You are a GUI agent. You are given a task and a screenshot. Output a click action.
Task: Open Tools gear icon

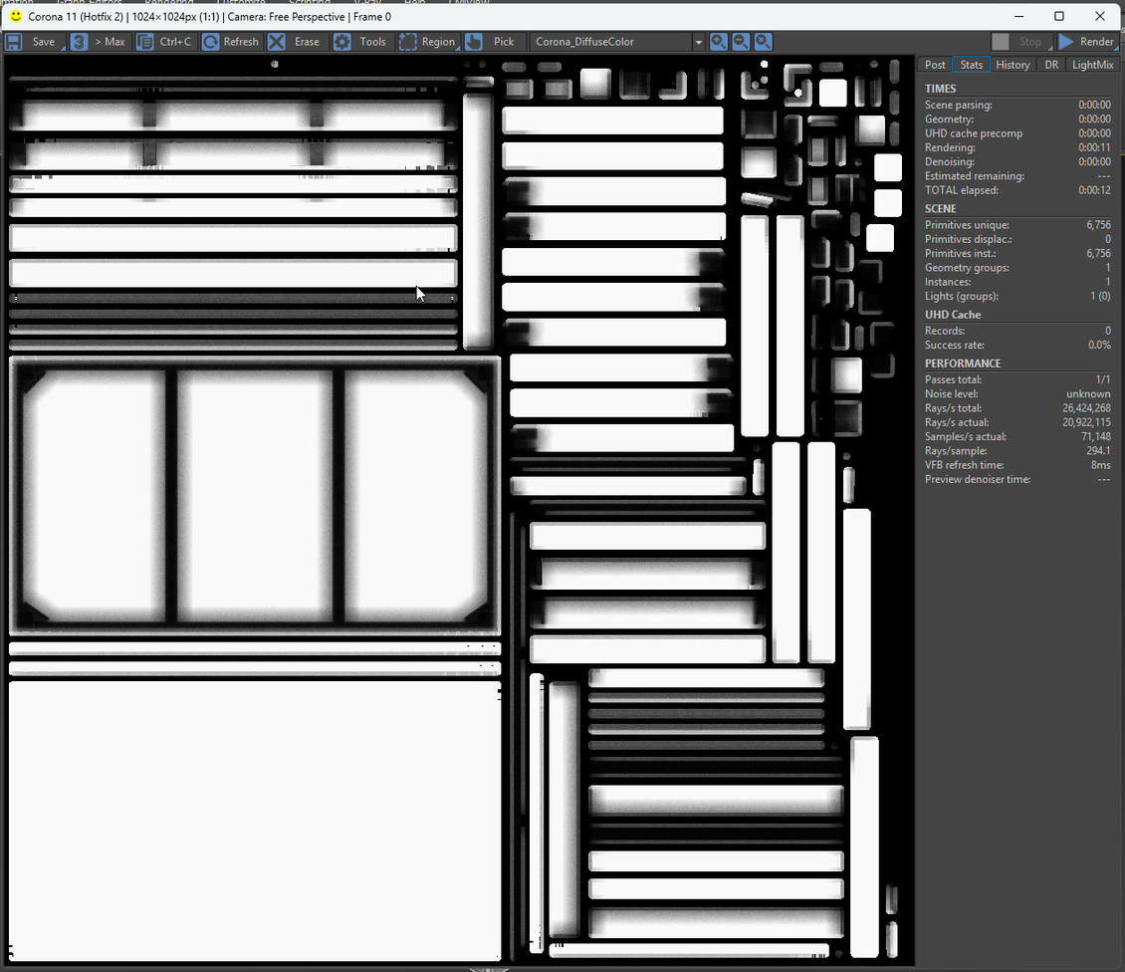tap(342, 42)
